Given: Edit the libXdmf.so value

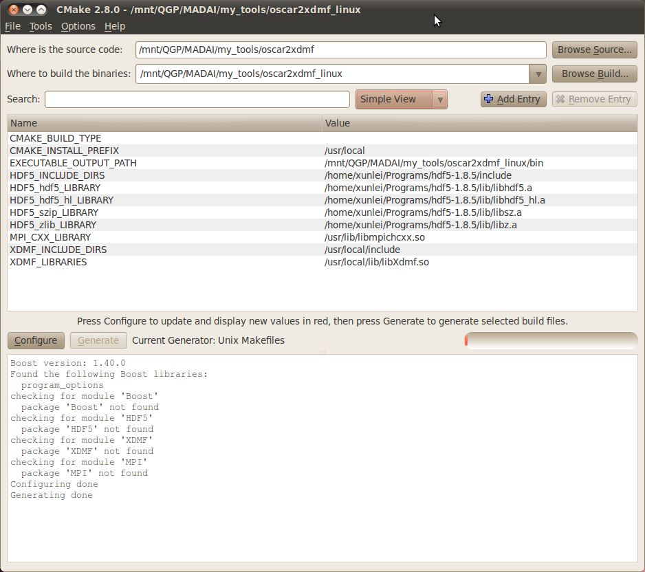Looking at the screenshot, I should pyautogui.click(x=377, y=262).
